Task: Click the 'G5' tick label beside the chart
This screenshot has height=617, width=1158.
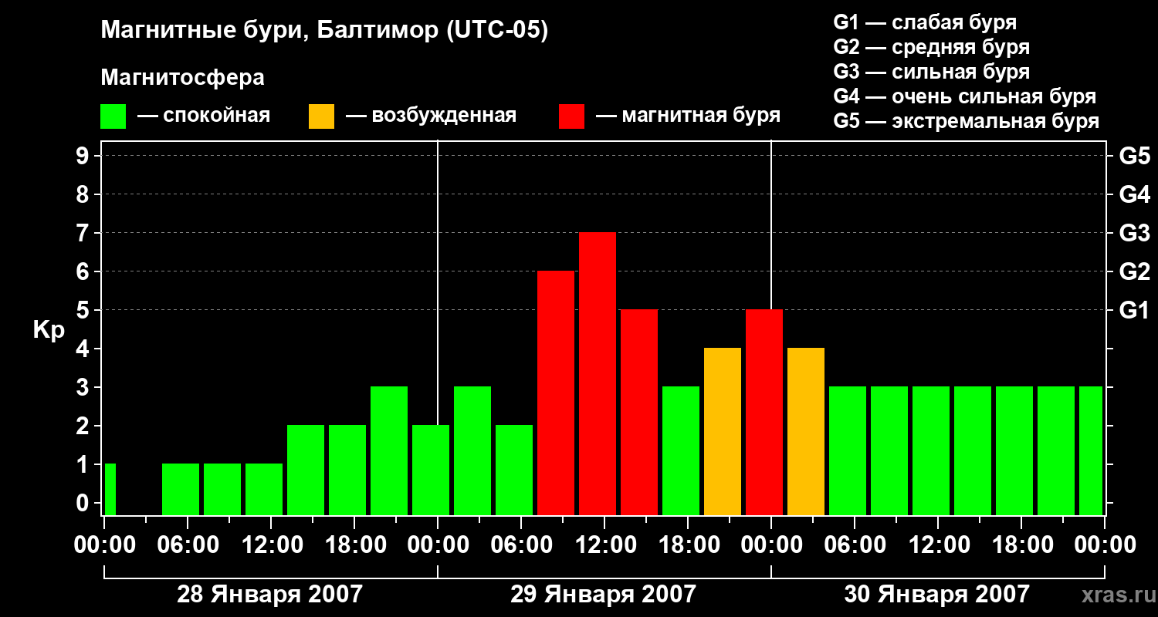Action: pos(1134,156)
